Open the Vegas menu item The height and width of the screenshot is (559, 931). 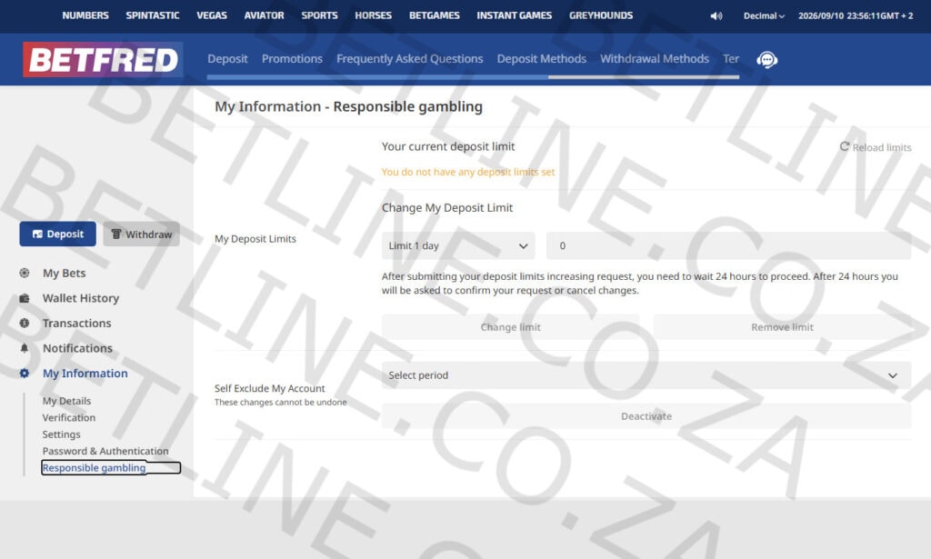point(212,15)
